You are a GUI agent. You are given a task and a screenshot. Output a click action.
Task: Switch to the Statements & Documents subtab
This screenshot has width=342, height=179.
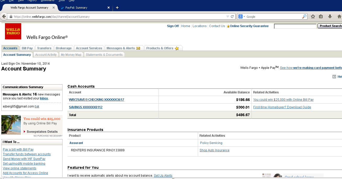(x=104, y=55)
